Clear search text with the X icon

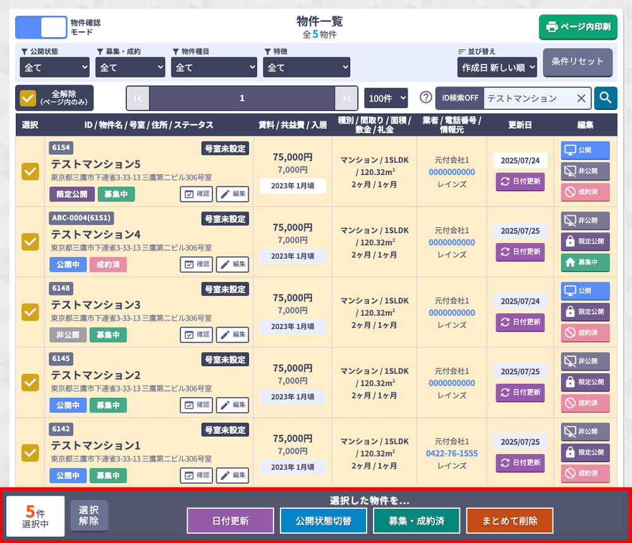click(581, 98)
